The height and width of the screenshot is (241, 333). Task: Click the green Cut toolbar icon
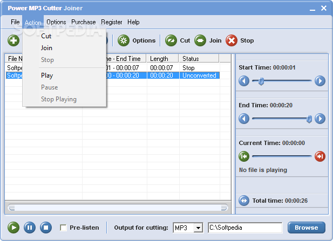tap(171, 40)
